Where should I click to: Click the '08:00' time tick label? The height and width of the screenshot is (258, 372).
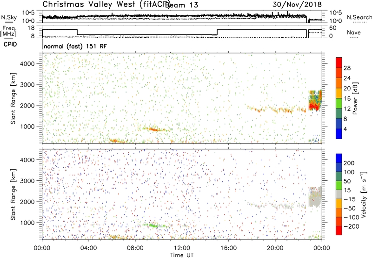pos(135,248)
